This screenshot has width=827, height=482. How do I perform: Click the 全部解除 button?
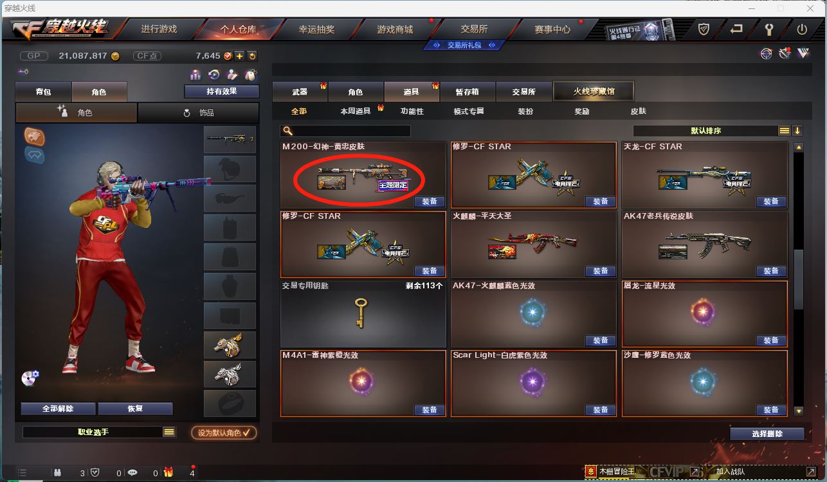pyautogui.click(x=59, y=409)
